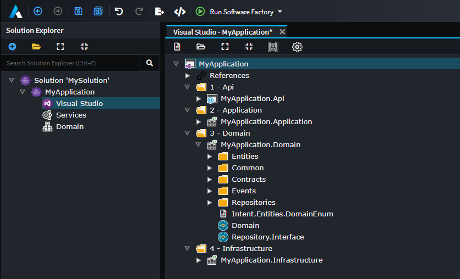This screenshot has width=460, height=279.
Task: Select Repository.Interface role item
Action: click(x=267, y=237)
